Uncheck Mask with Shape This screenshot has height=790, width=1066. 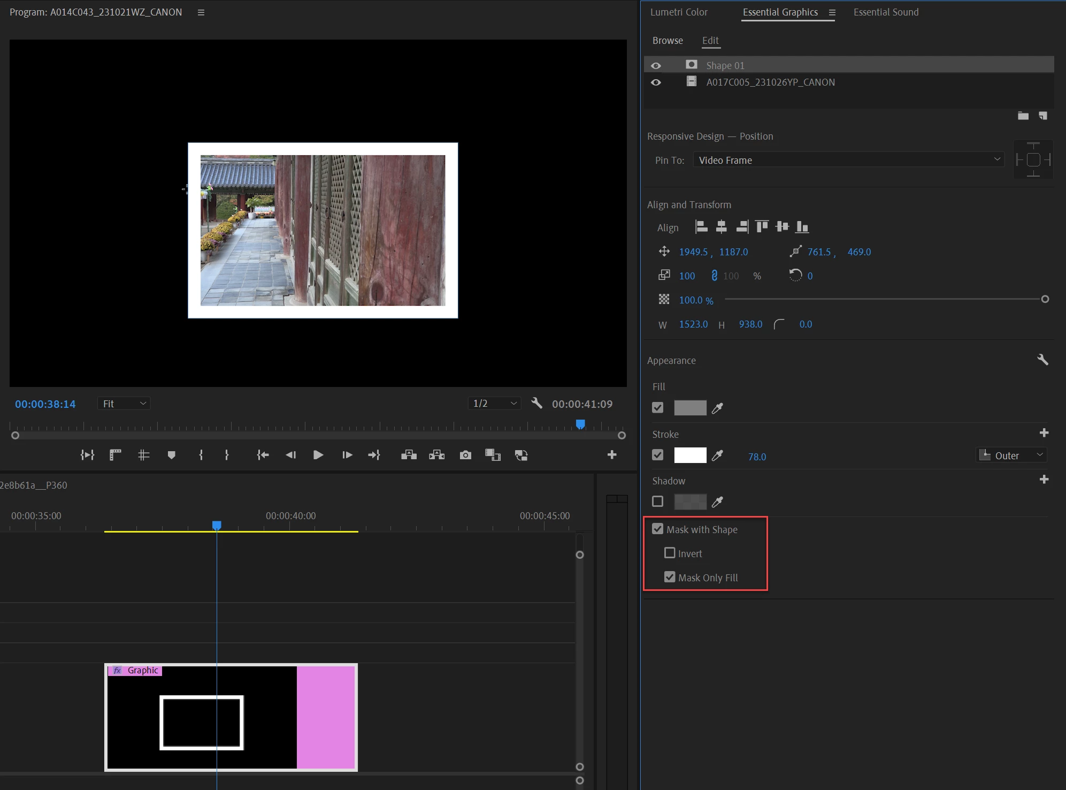pos(657,529)
